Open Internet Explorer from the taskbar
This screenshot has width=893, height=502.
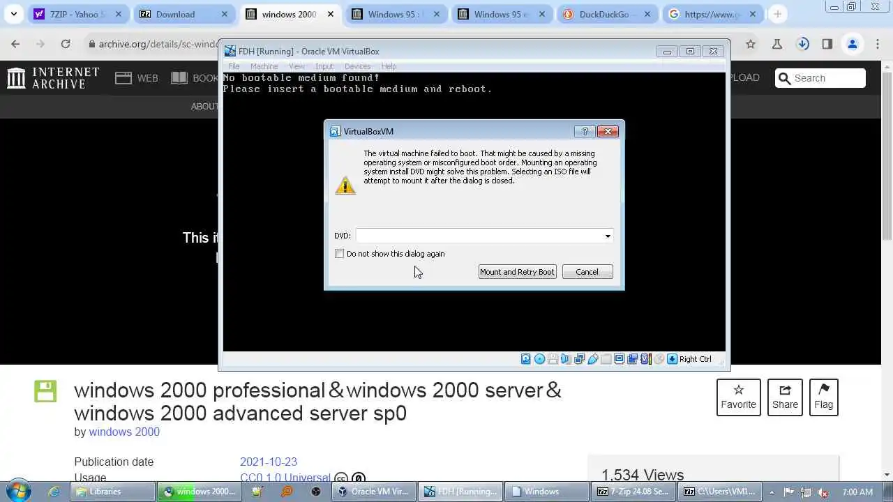[54, 492]
